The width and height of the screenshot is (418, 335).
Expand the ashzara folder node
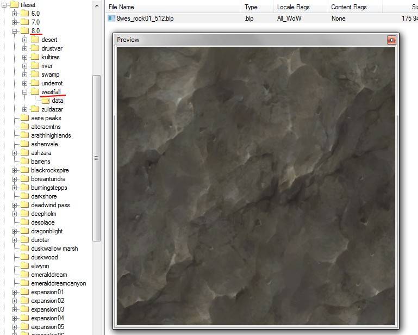point(14,153)
